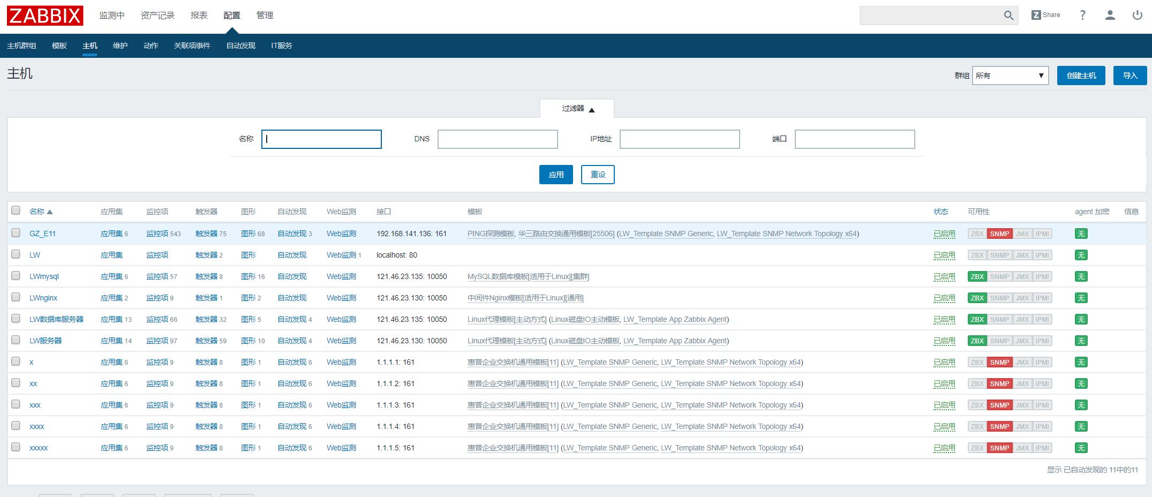Open the user profile icon
1152x497 pixels.
[x=1110, y=15]
